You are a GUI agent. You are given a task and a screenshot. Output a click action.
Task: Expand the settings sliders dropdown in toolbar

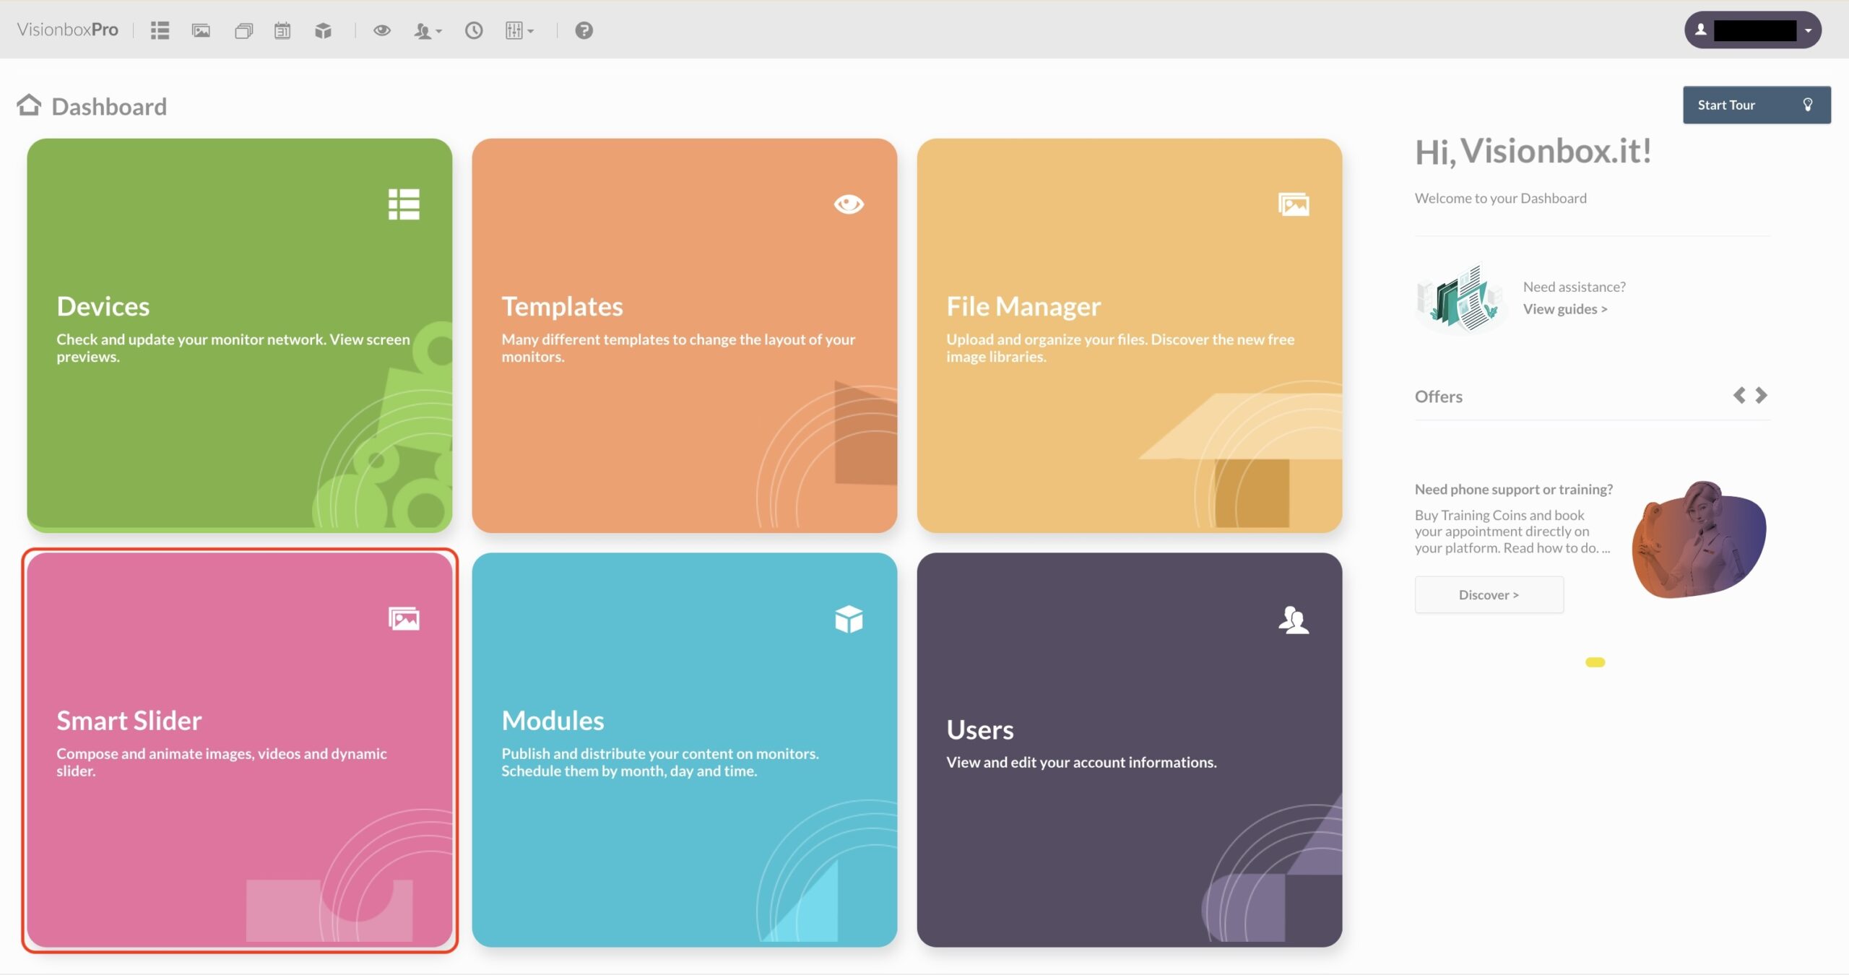click(519, 30)
